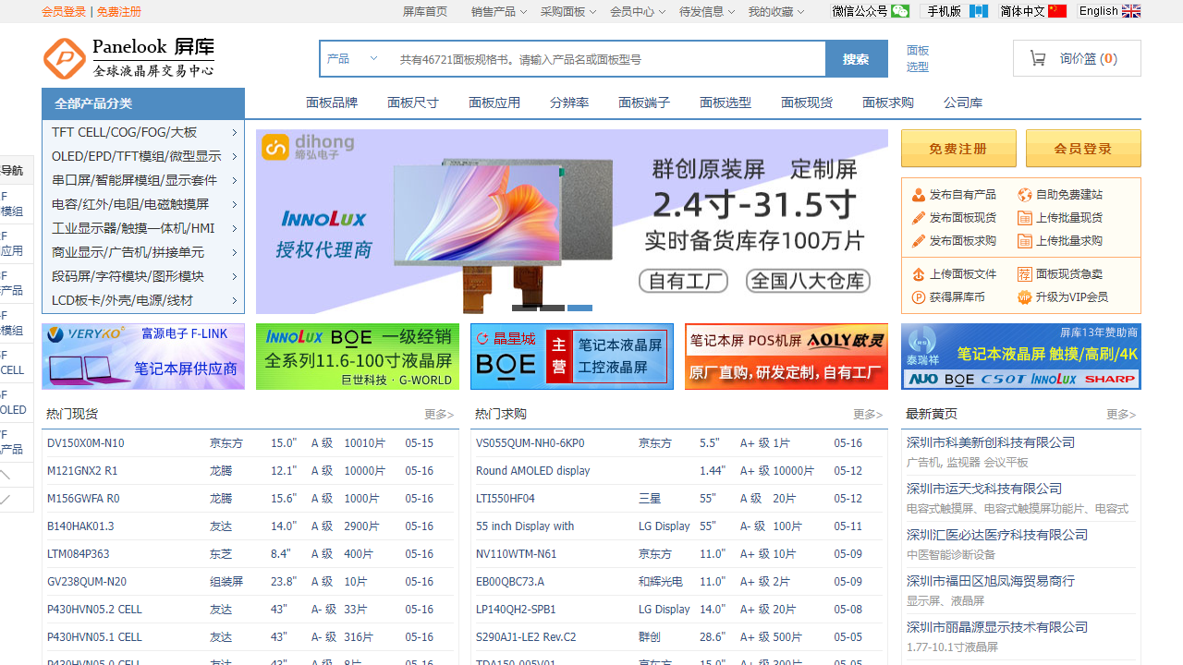Open the 会员中心 dropdown menu

pos(638,12)
